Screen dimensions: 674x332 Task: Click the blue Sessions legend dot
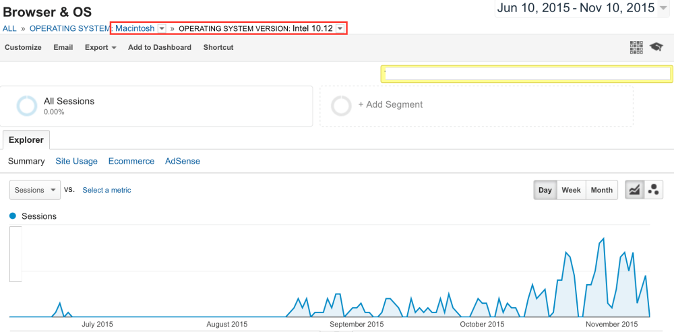(13, 216)
